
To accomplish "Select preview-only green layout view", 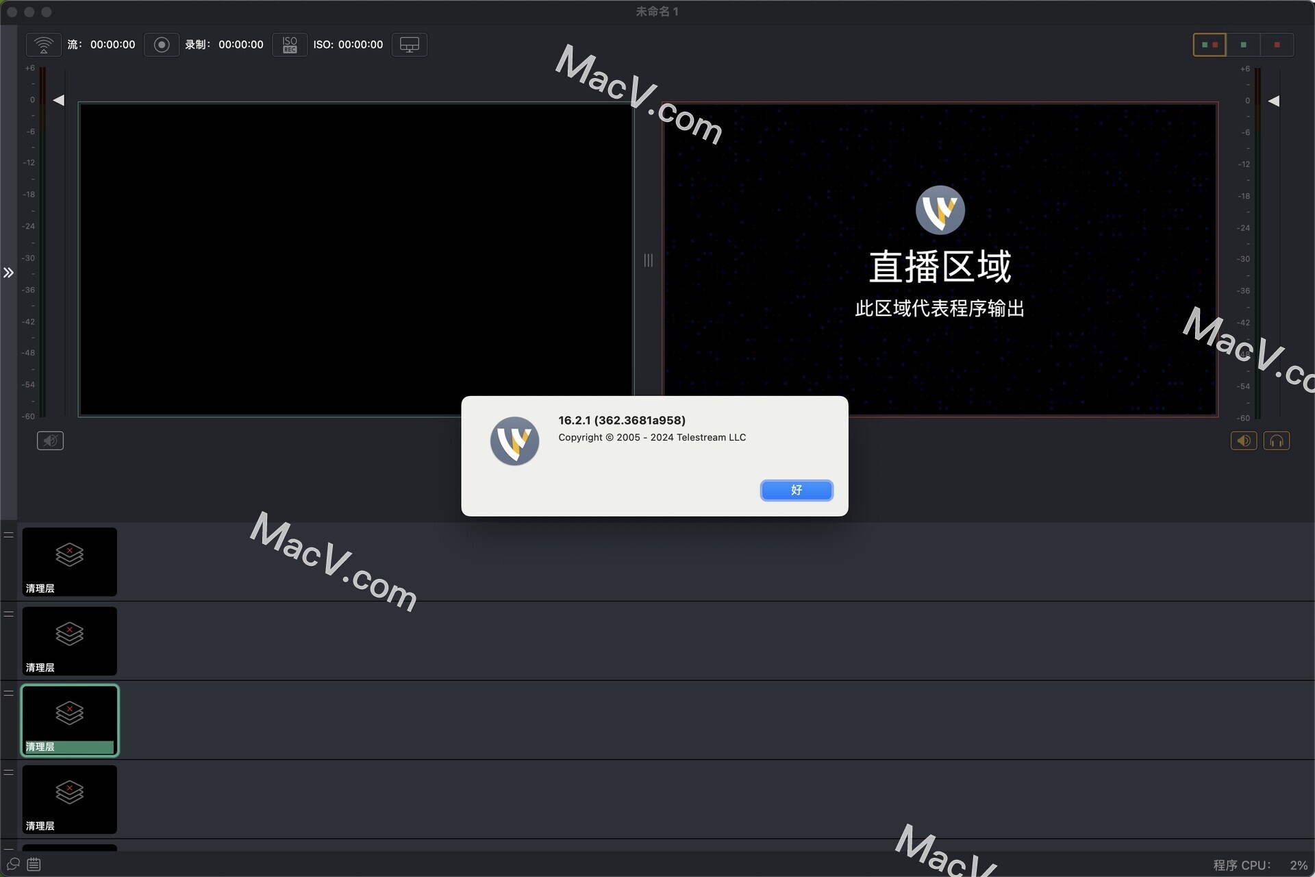I will (x=1243, y=45).
